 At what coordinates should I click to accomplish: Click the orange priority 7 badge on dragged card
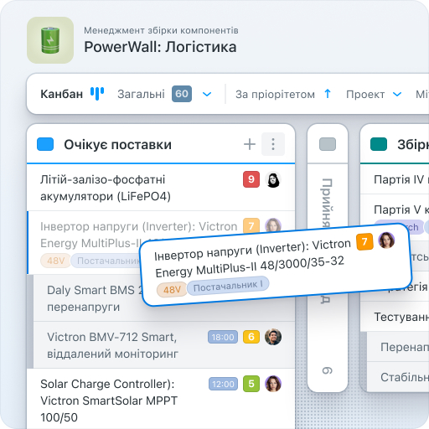pyautogui.click(x=364, y=241)
